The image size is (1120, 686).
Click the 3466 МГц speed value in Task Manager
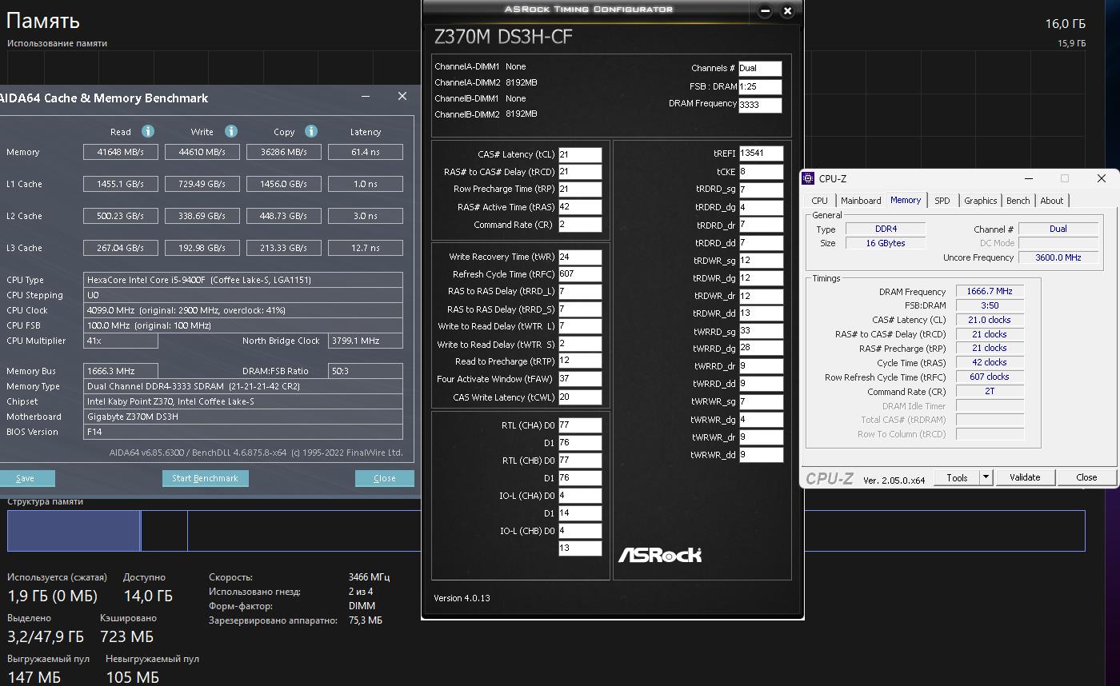(369, 577)
